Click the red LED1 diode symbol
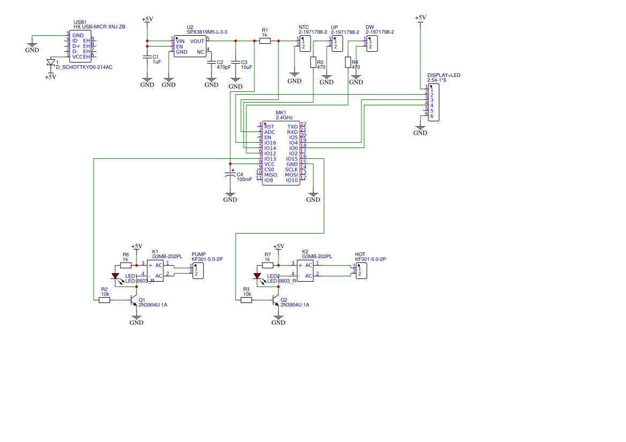The image size is (626, 442). pyautogui.click(x=115, y=276)
